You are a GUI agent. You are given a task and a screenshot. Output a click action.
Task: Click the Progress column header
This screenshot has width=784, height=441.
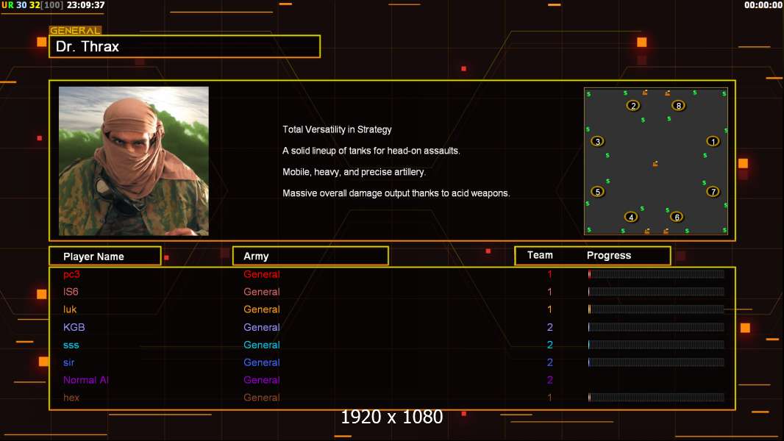click(x=608, y=255)
